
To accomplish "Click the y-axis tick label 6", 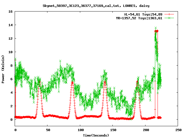I will (11, 79).
